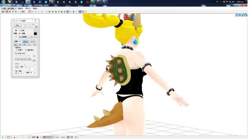Click the spray radius spinner arrow
Screen dimensions: 248x139
[x=34, y=69]
